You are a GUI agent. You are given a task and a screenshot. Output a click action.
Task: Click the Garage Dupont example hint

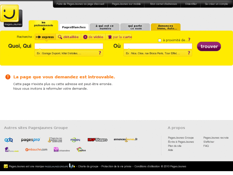(59, 53)
